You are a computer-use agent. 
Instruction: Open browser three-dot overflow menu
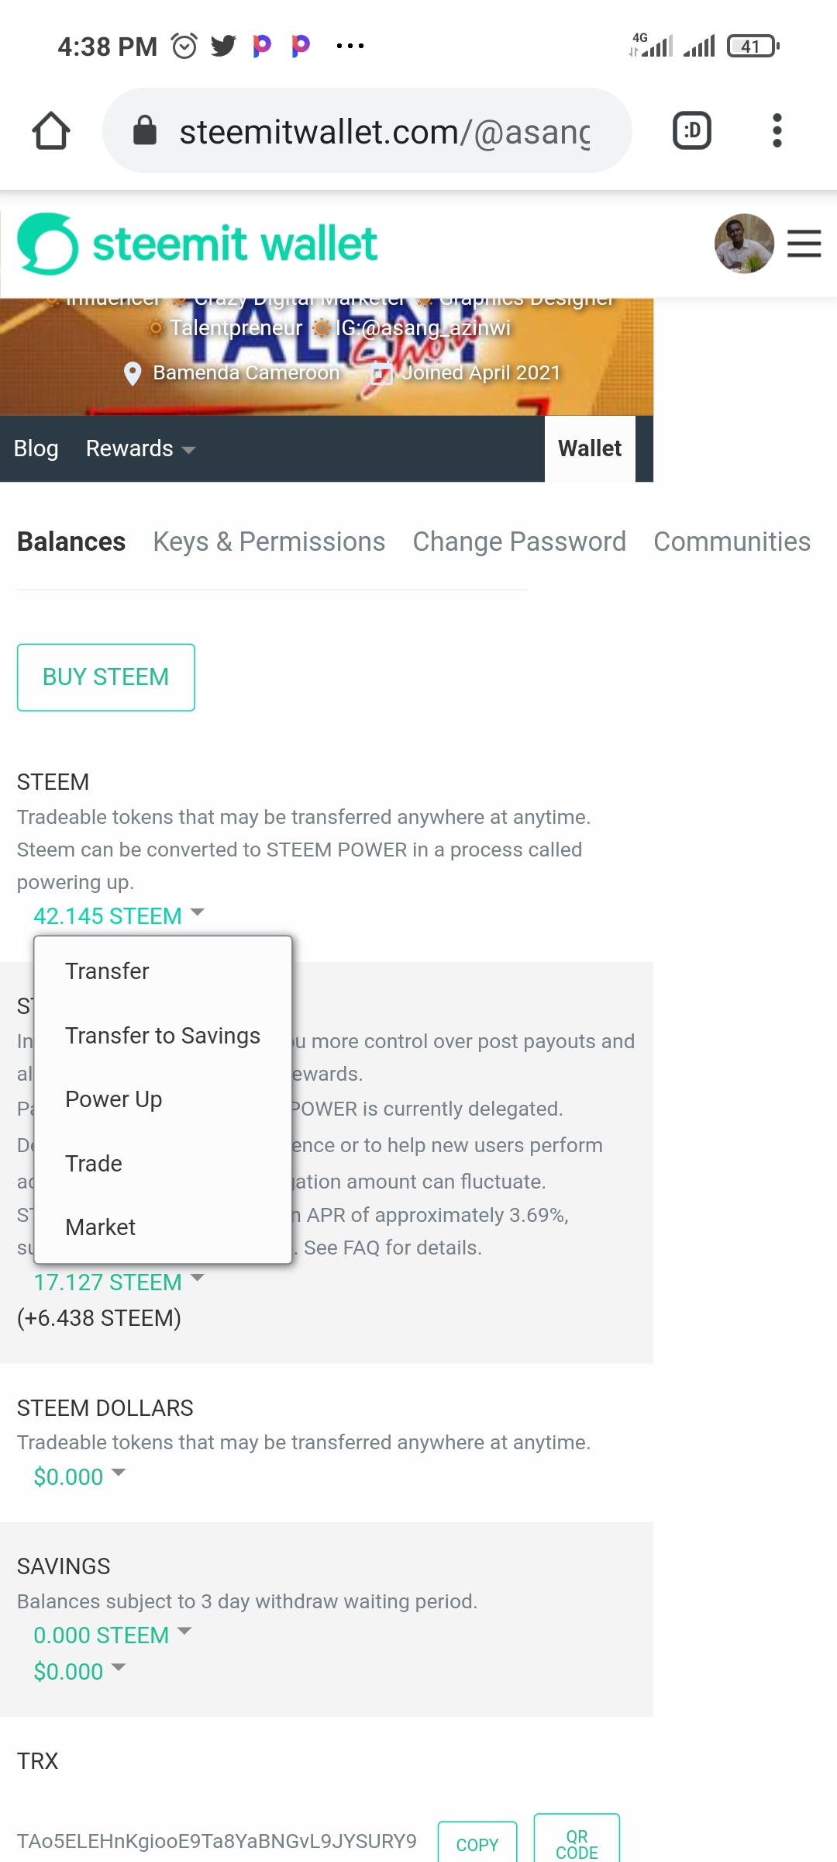point(777,130)
